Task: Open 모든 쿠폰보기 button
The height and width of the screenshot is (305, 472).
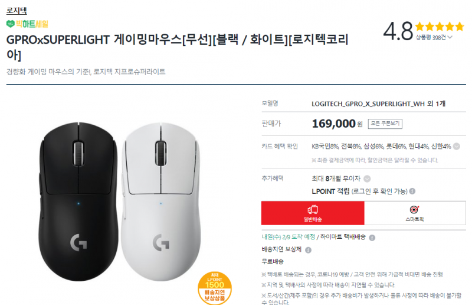Action: tap(385, 124)
